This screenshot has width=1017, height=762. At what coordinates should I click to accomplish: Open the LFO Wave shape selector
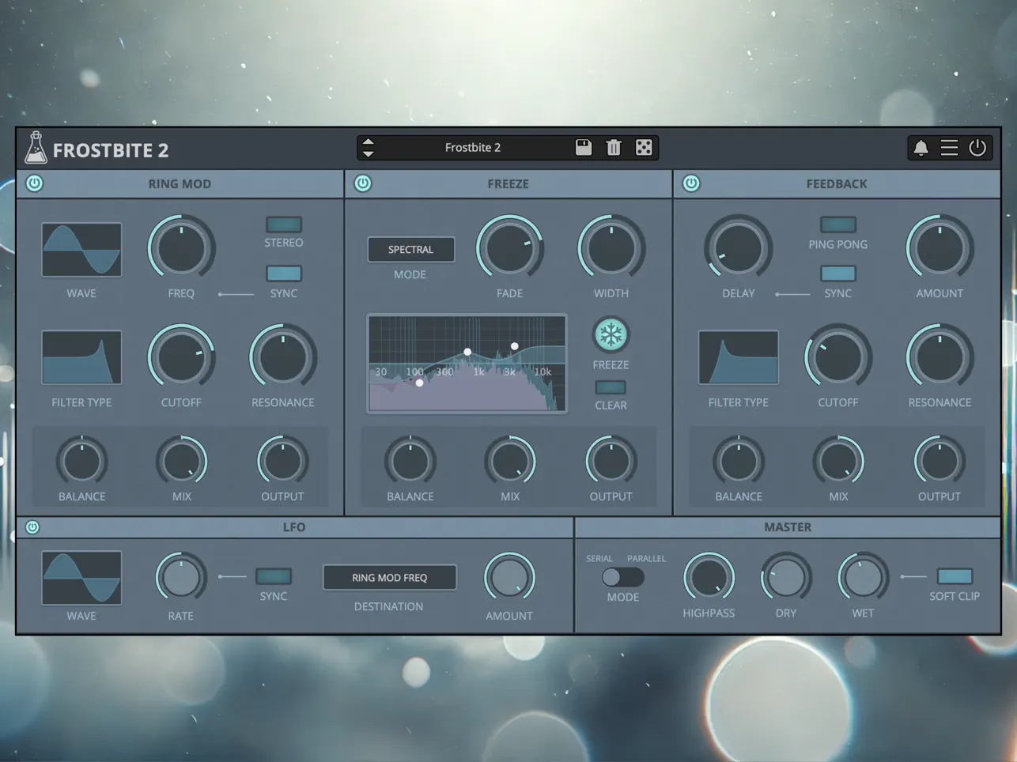81,578
